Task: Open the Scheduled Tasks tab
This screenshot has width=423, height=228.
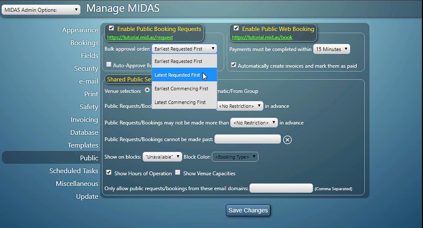Action: pyautogui.click(x=74, y=171)
